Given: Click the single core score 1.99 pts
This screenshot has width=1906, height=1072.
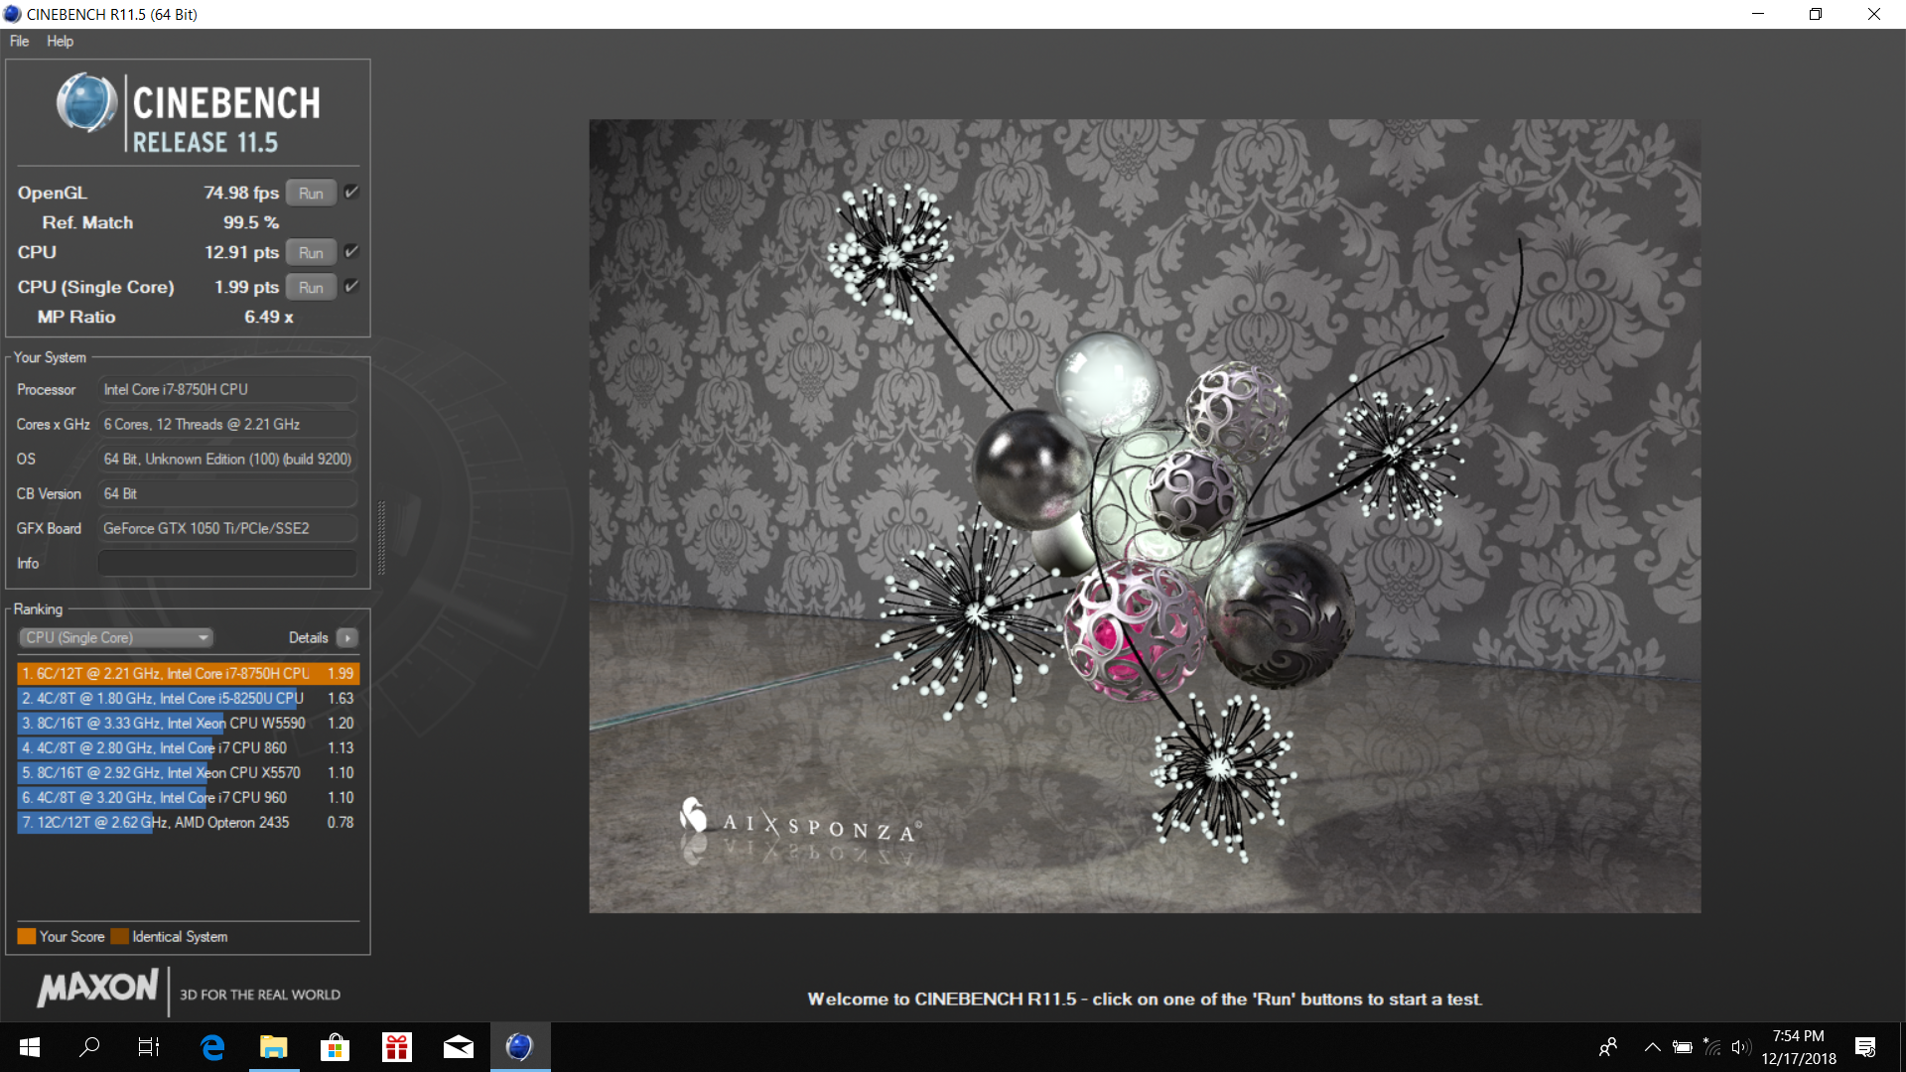Looking at the screenshot, I should click(x=246, y=287).
